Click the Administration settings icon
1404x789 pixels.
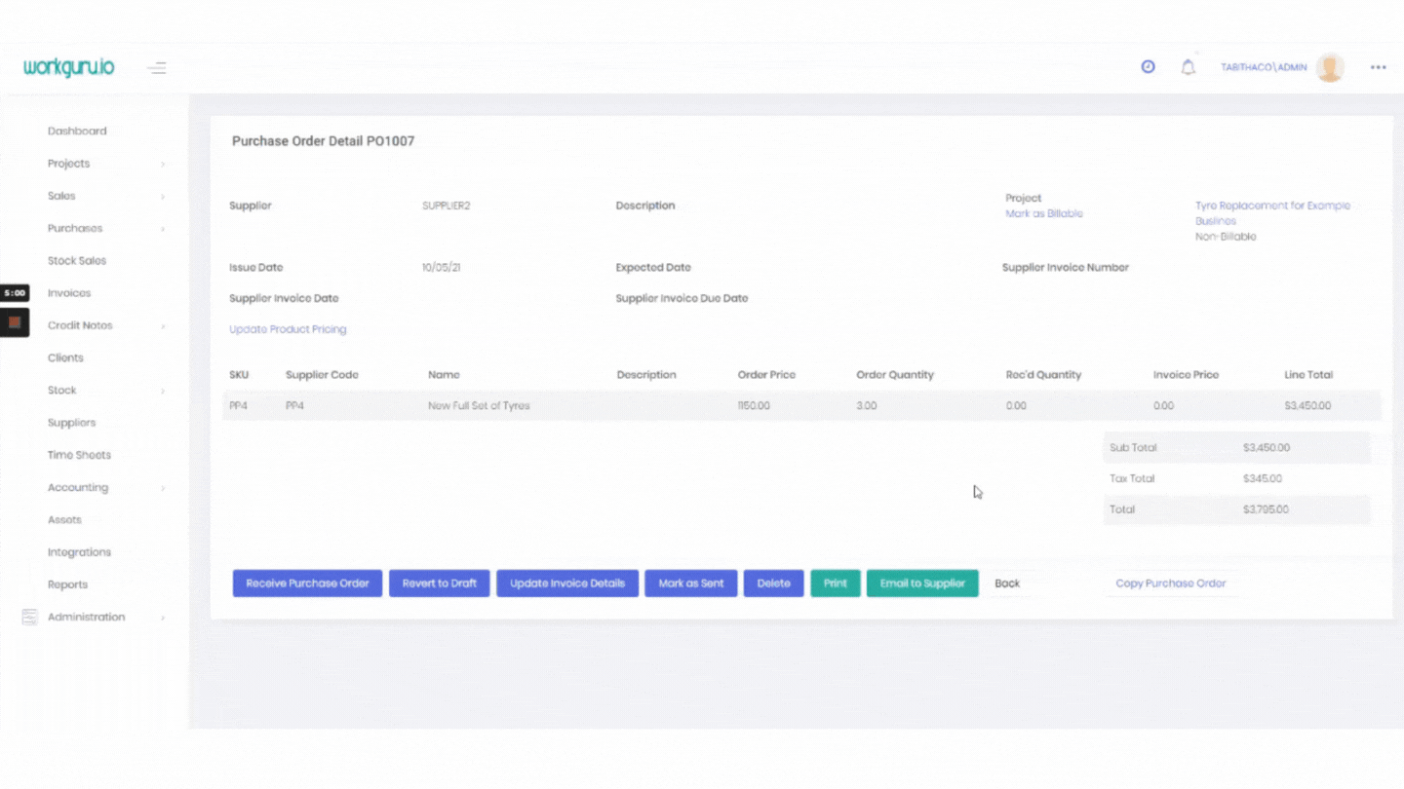pyautogui.click(x=29, y=618)
